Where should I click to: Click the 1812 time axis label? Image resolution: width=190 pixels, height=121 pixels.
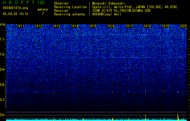coord(39,26)
